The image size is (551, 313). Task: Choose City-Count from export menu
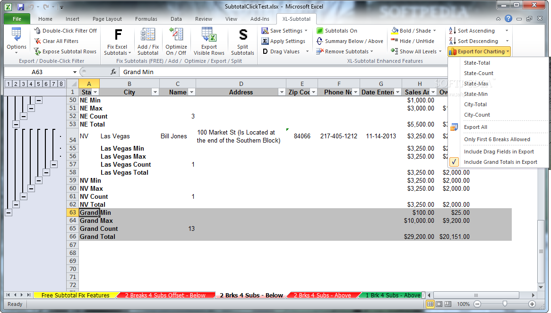(x=477, y=115)
